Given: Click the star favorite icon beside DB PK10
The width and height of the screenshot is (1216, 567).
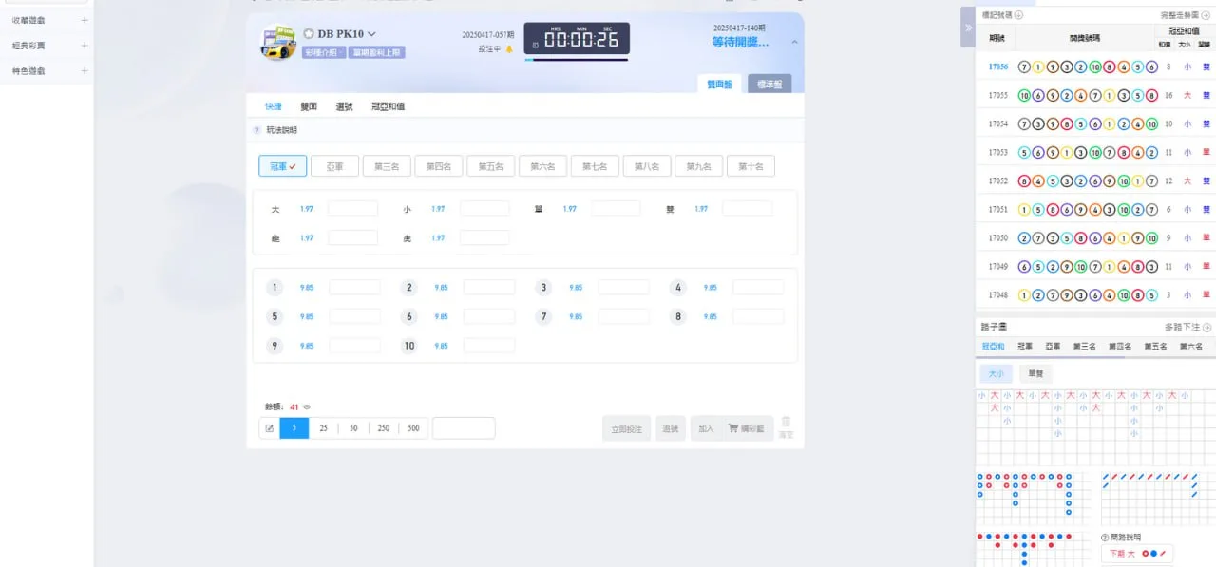Looking at the screenshot, I should pos(309,34).
